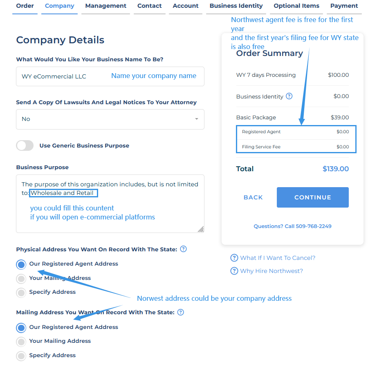This screenshot has width=368, height=369.
Task: Click the help icon beside the Physical Address heading
Action: pos(183,249)
